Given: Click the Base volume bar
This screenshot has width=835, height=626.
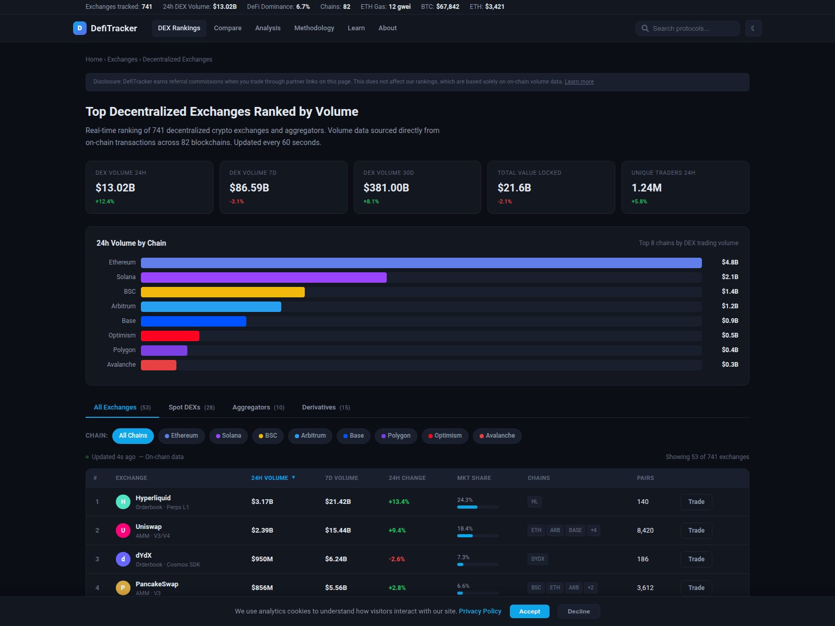Looking at the screenshot, I should (194, 321).
